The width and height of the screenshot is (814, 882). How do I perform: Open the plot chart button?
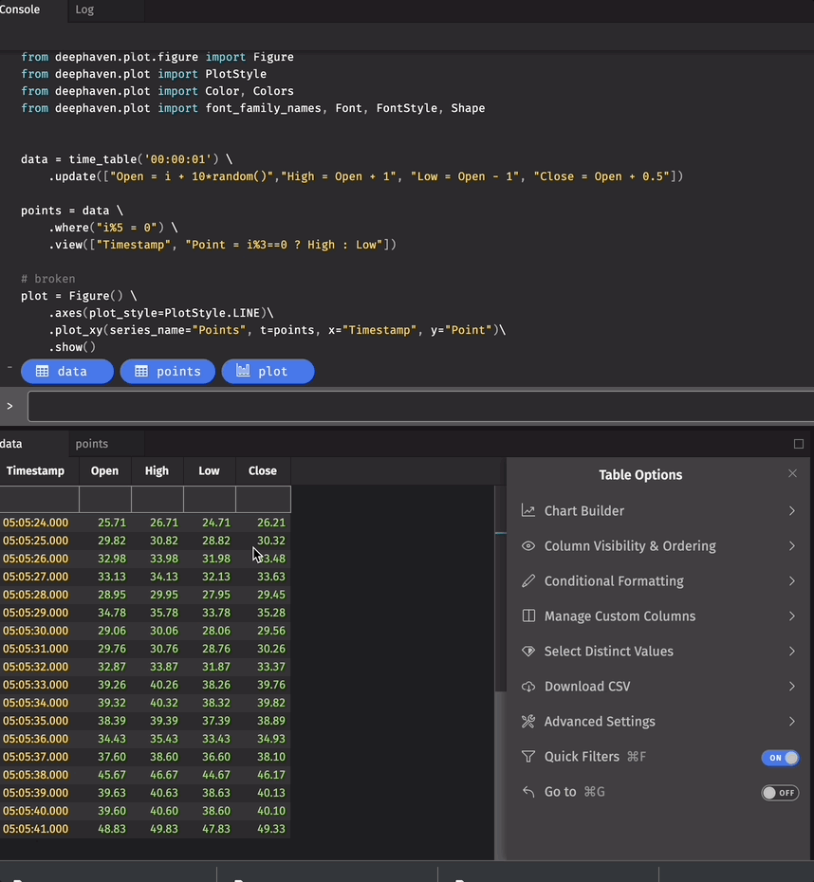click(x=268, y=371)
